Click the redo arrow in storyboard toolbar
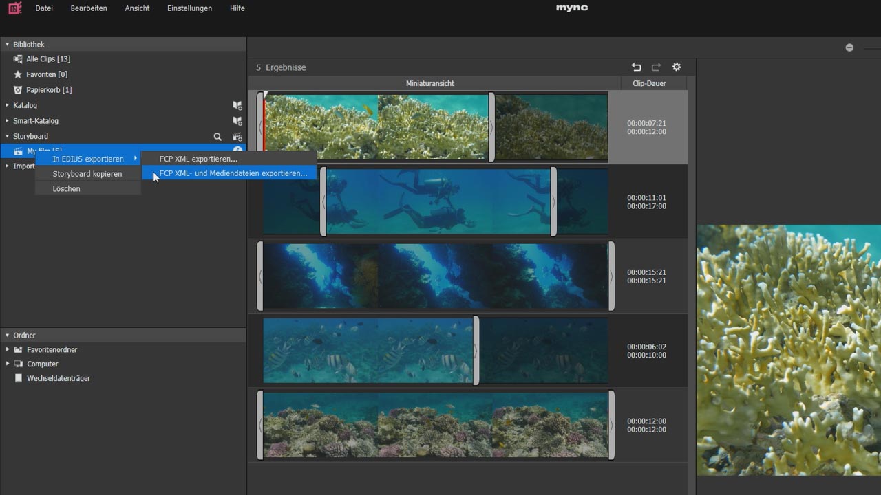The width and height of the screenshot is (881, 495). 656,67
